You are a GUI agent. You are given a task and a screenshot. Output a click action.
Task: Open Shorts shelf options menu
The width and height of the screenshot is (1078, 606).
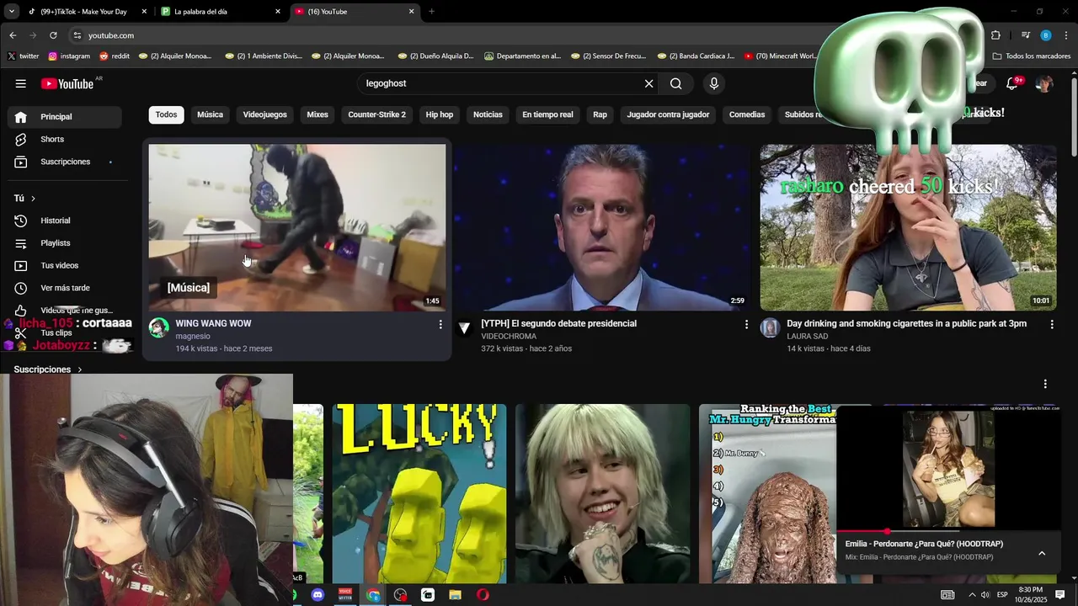click(1045, 384)
